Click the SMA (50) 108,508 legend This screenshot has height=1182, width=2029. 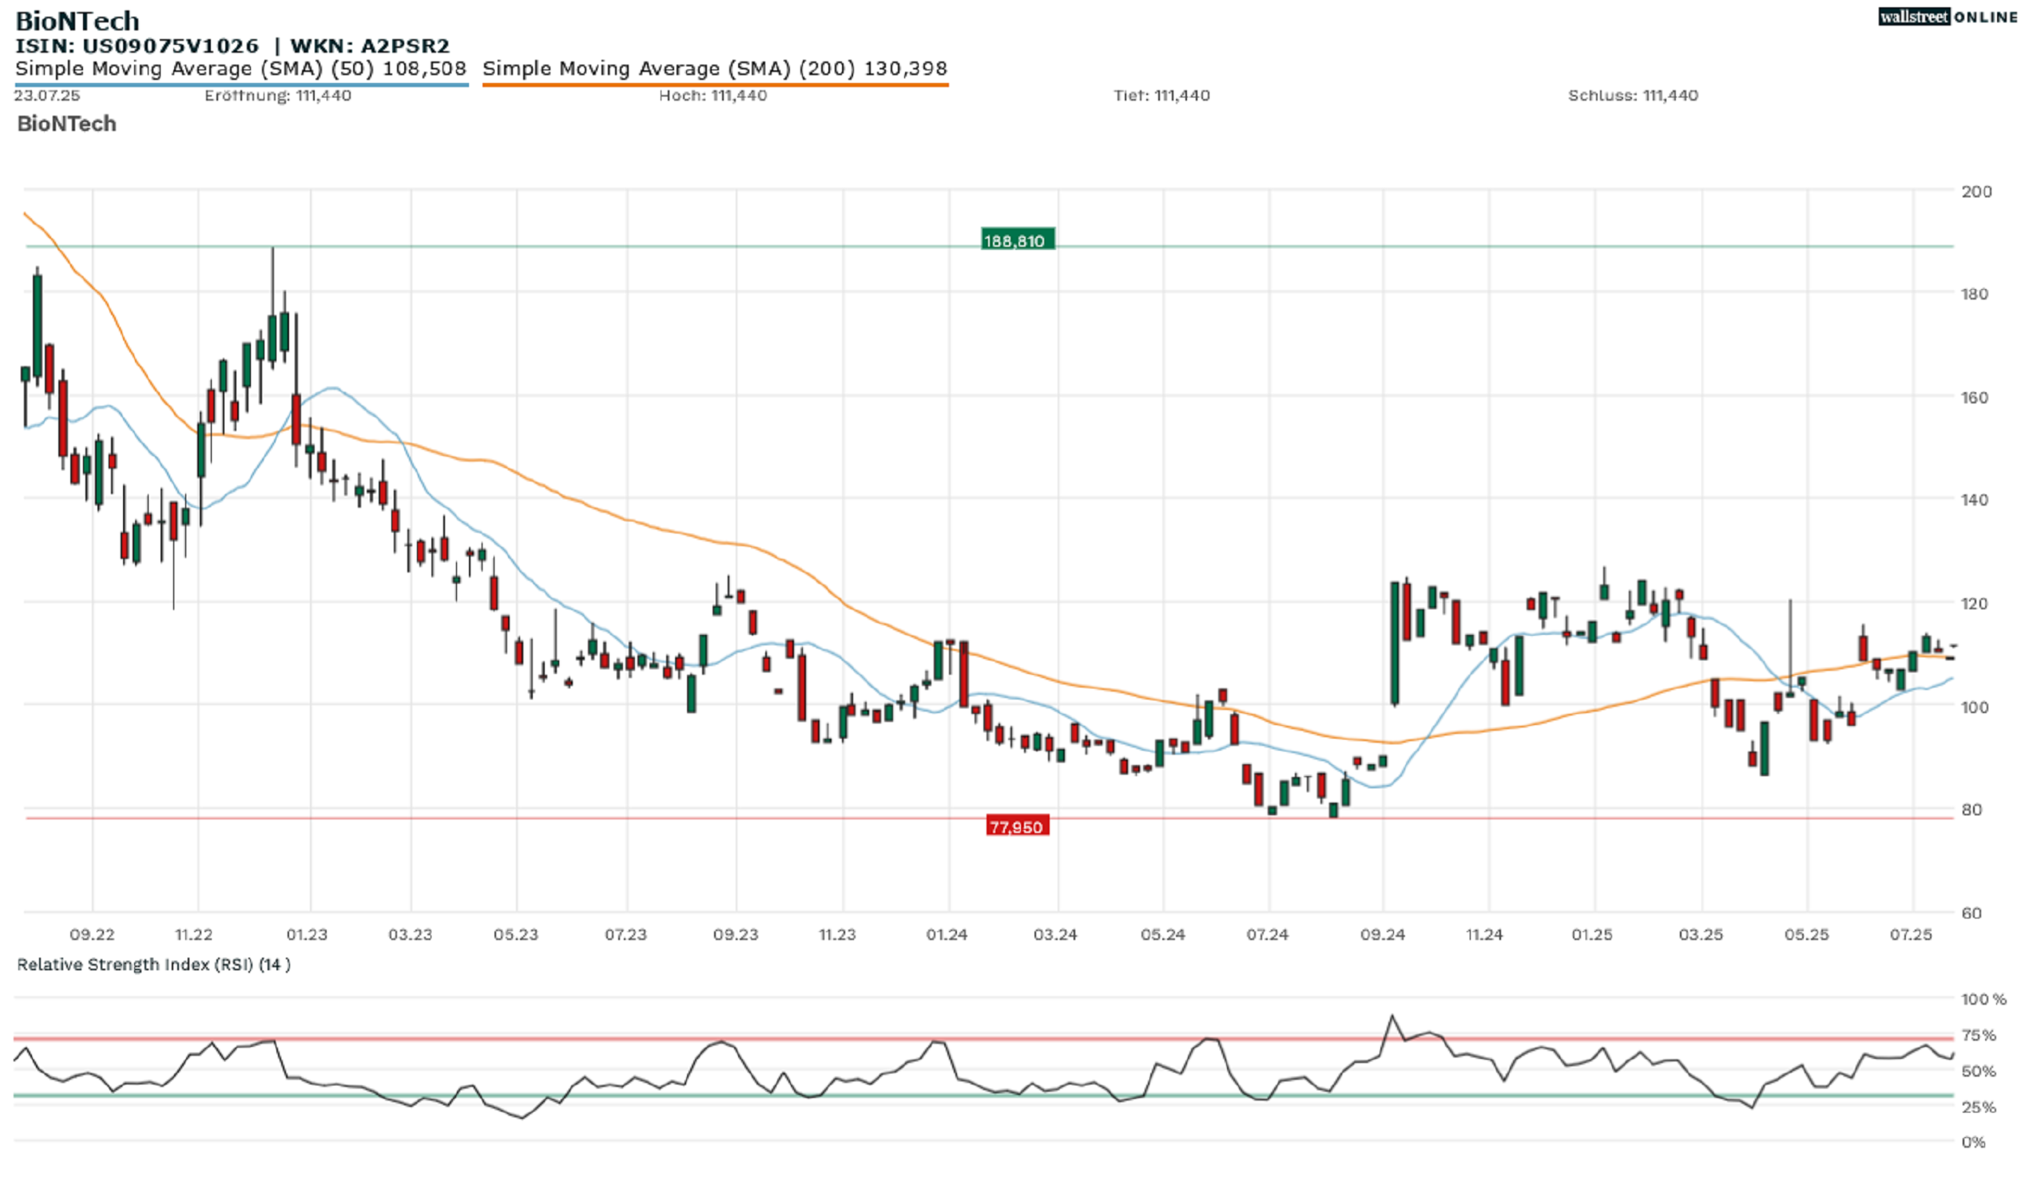[x=240, y=69]
